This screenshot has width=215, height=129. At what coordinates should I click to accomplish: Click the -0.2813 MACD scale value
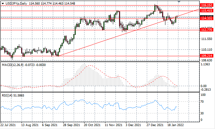(x=206, y=90)
